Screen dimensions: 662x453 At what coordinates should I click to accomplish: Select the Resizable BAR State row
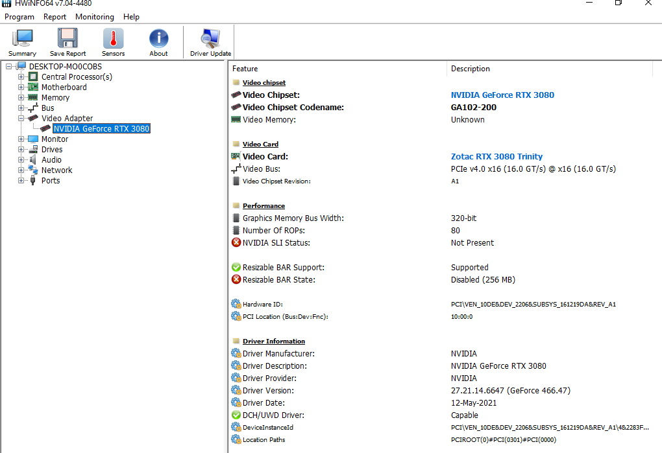[282, 279]
